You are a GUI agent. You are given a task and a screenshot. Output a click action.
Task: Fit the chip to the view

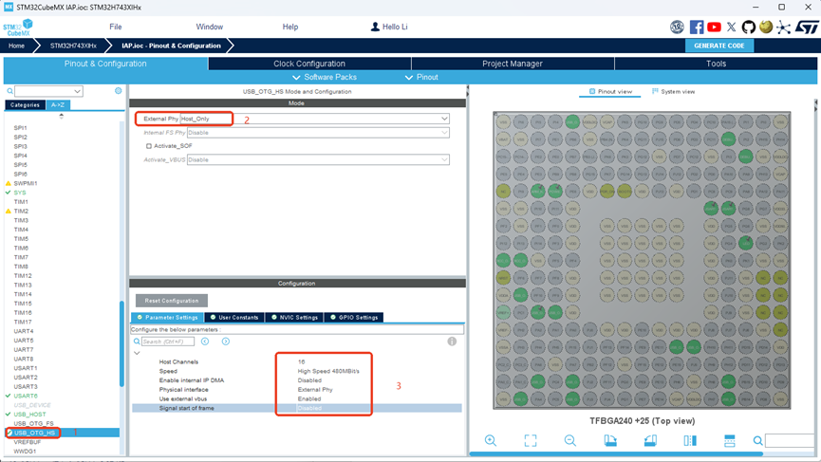tap(531, 440)
